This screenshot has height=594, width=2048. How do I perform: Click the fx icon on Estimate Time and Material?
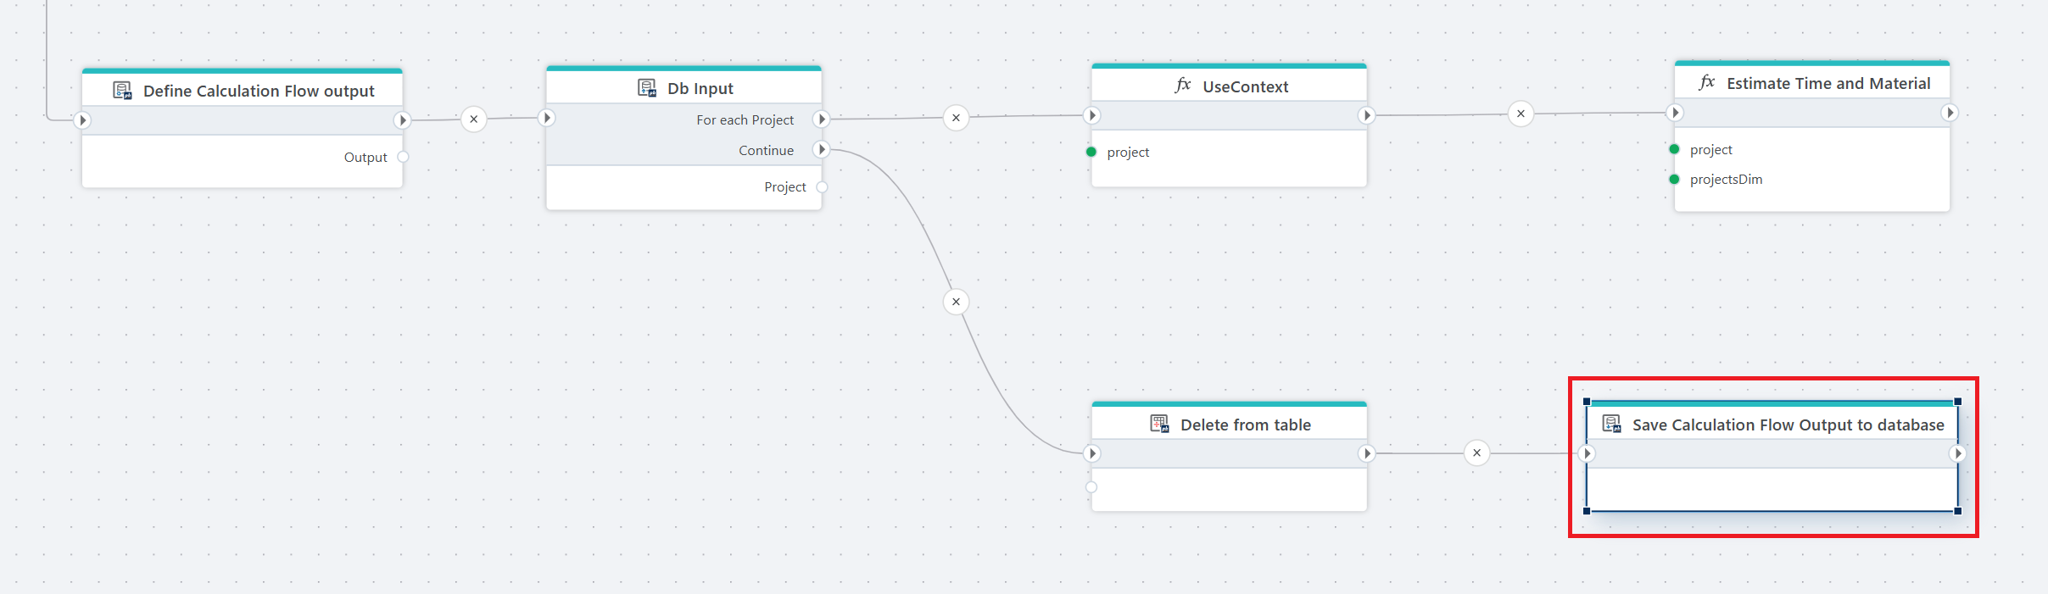point(1706,83)
